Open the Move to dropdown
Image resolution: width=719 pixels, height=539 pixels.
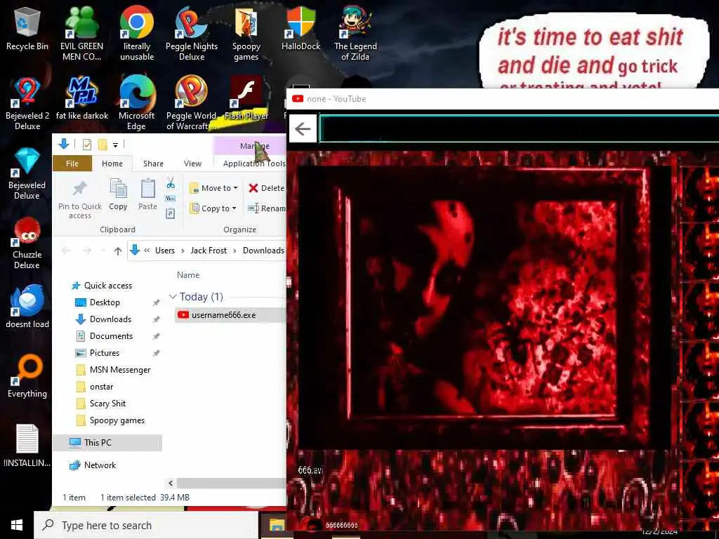(213, 188)
